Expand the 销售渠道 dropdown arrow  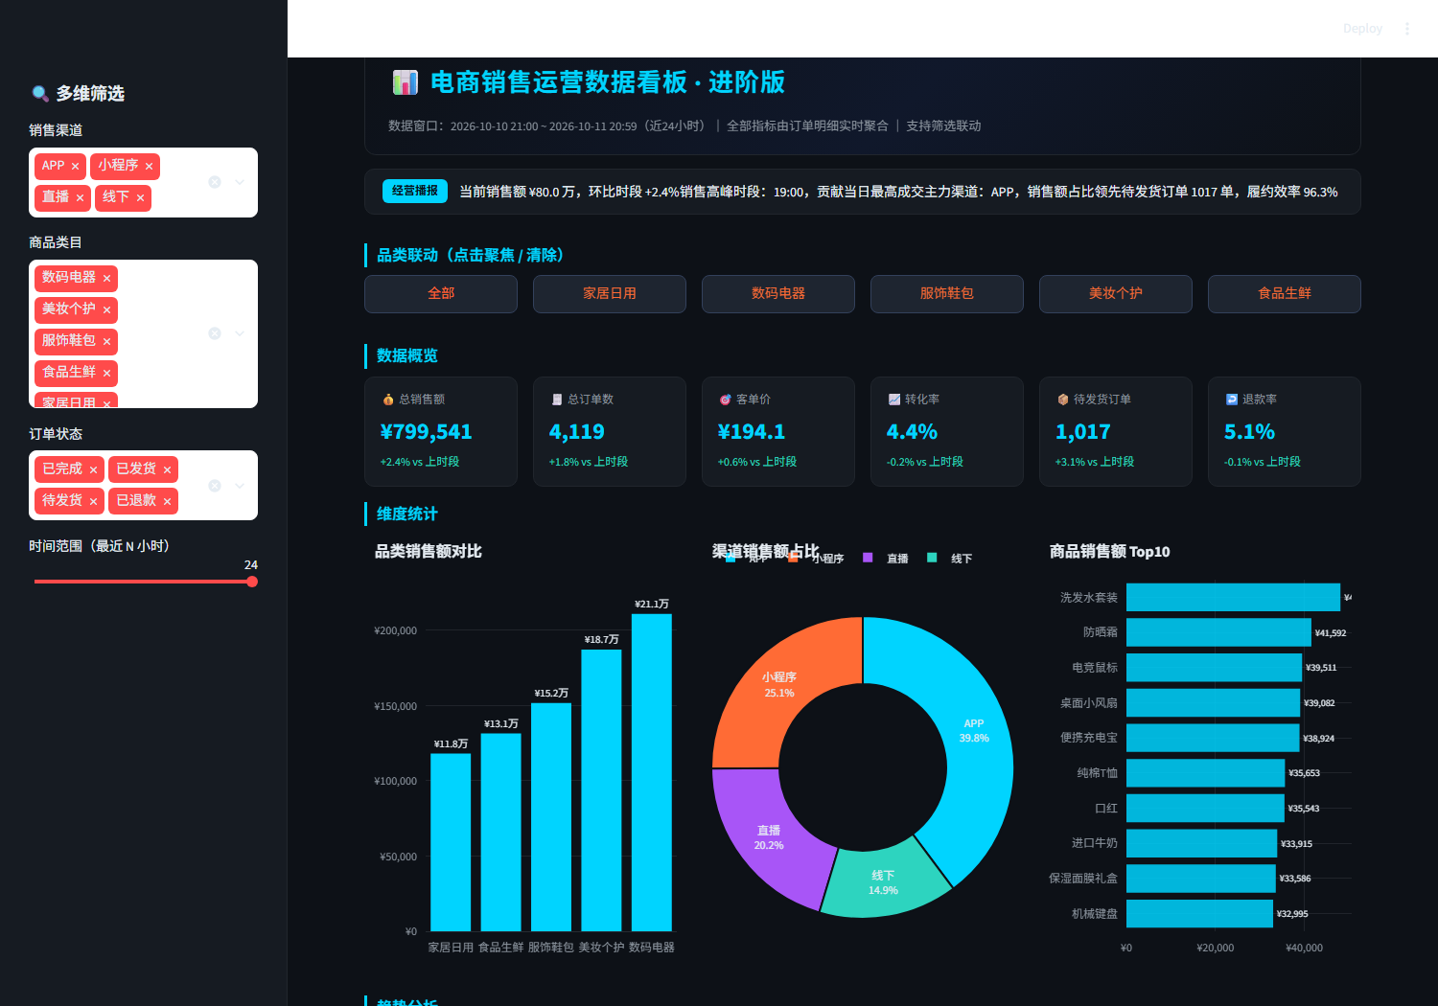tap(240, 182)
